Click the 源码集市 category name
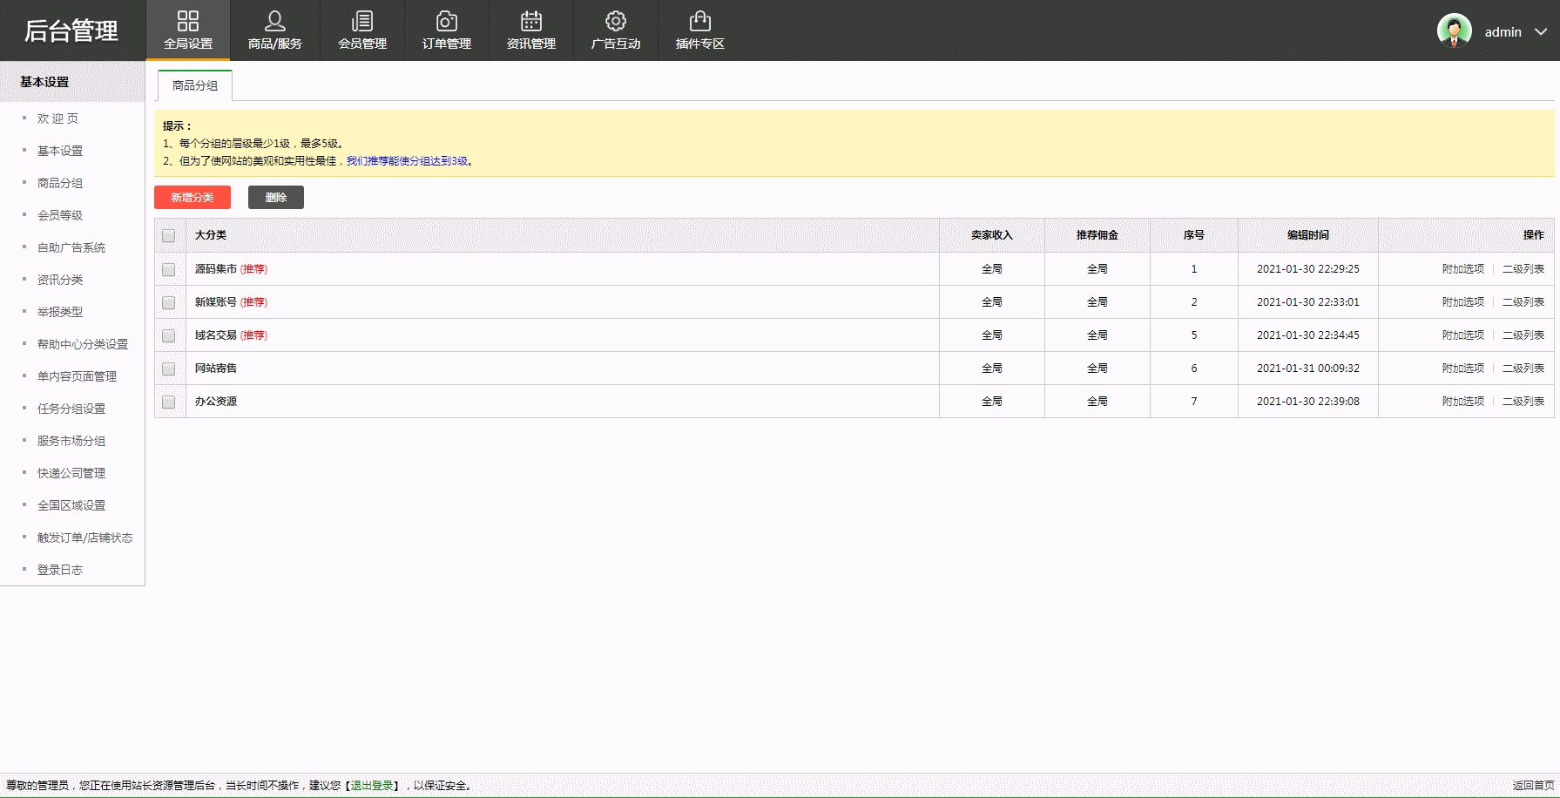The width and height of the screenshot is (1560, 798). click(x=216, y=269)
